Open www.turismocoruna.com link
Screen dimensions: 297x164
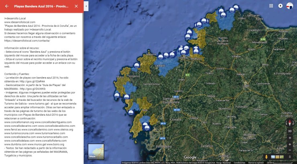tap(19, 133)
